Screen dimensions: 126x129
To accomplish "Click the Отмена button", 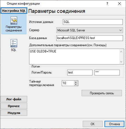I will click(x=114, y=124).
